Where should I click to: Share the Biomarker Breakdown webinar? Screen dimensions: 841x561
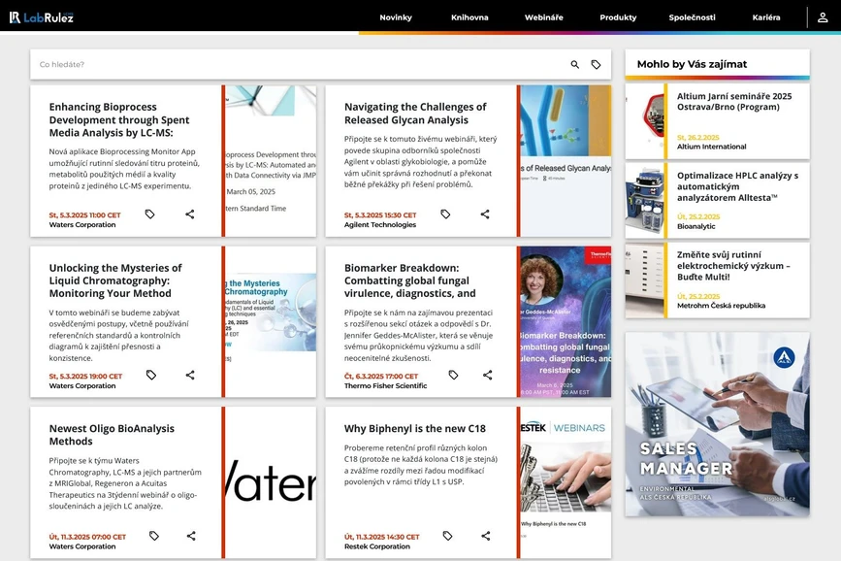tap(487, 376)
